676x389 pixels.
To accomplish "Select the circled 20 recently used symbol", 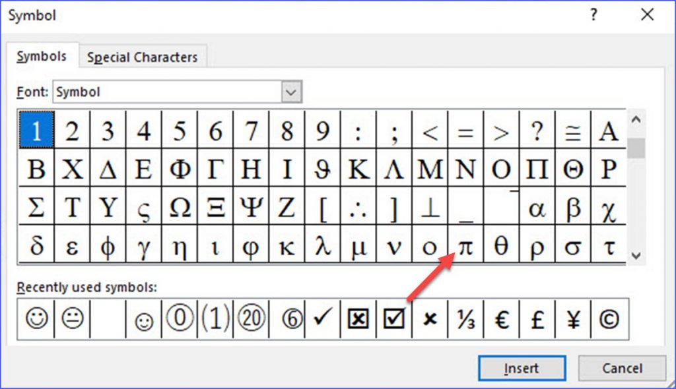I will [x=251, y=319].
